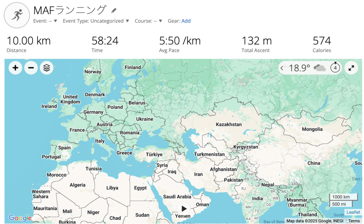Click the Add gear link
Viewport: 364px width, 224px height.
[186, 21]
